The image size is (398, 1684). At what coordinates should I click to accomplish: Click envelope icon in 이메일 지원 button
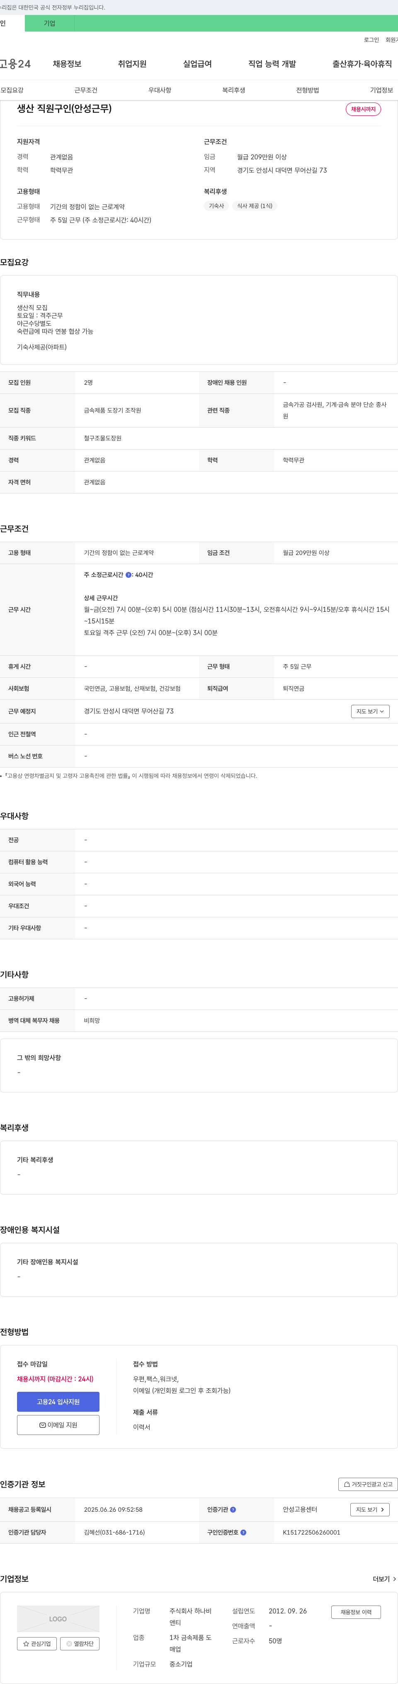pos(42,1425)
